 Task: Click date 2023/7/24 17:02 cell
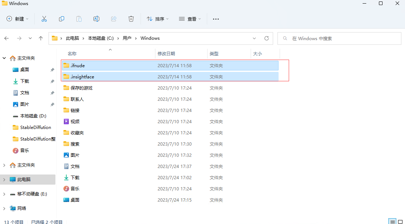175,178
